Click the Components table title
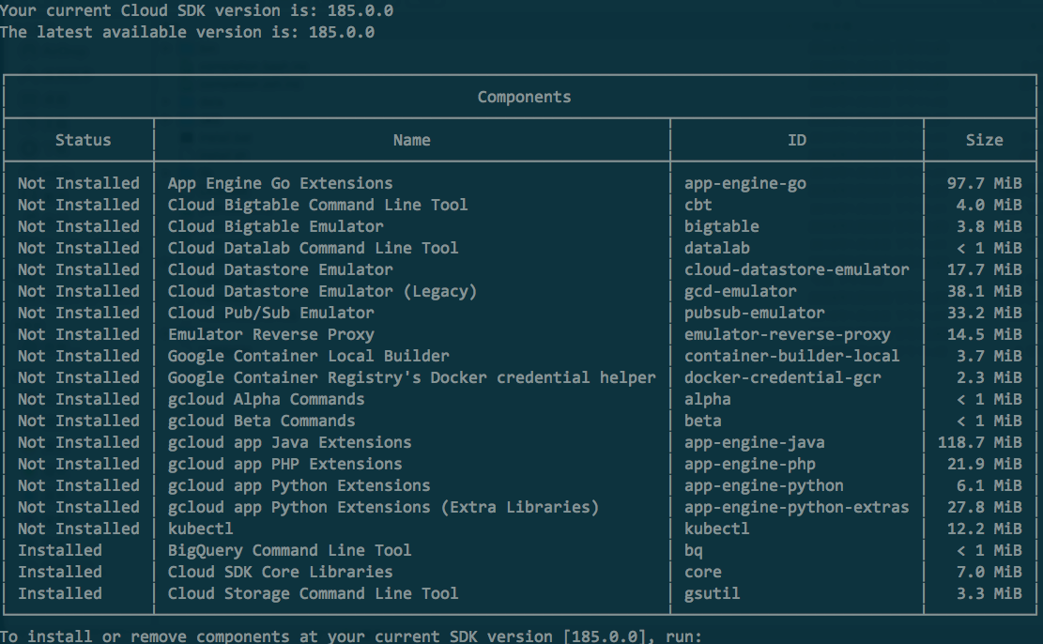This screenshot has height=644, width=1043. click(524, 97)
